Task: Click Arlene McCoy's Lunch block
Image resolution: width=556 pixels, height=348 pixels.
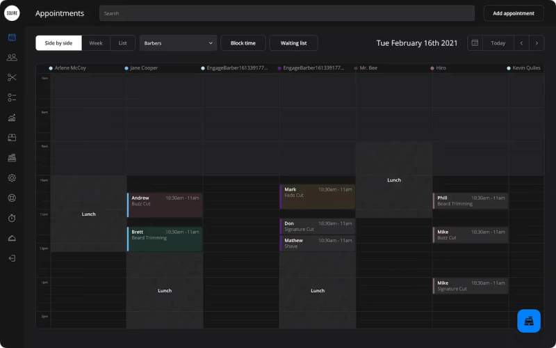Action: pyautogui.click(x=88, y=214)
